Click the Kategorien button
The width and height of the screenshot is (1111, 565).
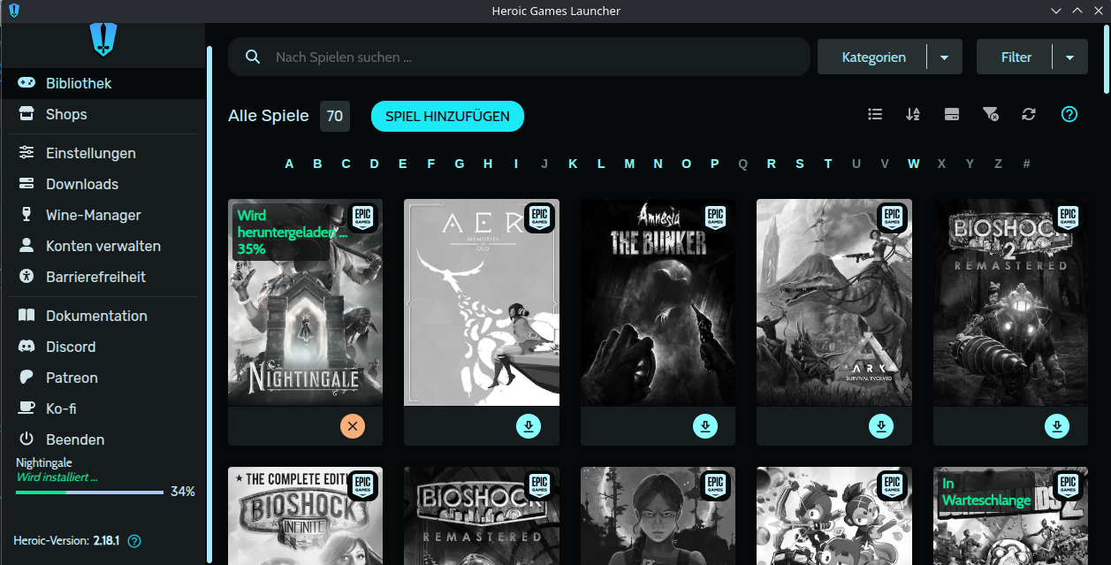(873, 57)
